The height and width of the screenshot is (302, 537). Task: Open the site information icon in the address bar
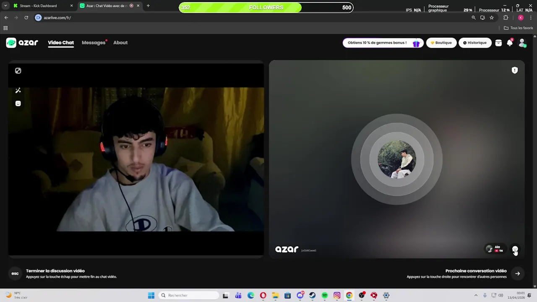click(39, 18)
